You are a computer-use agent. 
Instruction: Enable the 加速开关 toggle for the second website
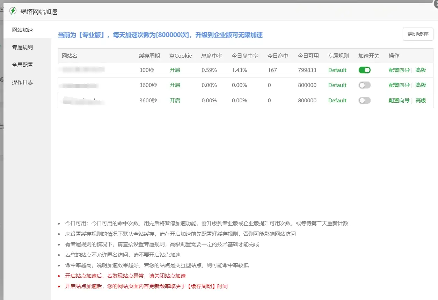364,85
